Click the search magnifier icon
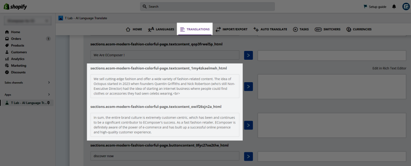The width and height of the screenshot is (411, 166). pyautogui.click(x=144, y=6)
